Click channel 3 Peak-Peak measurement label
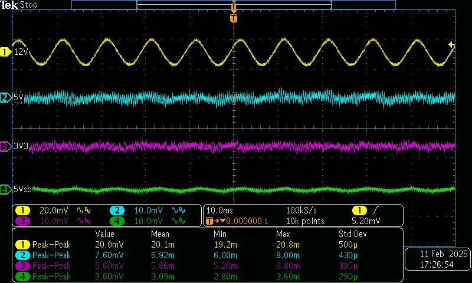This screenshot has height=283, width=472. coord(51,266)
